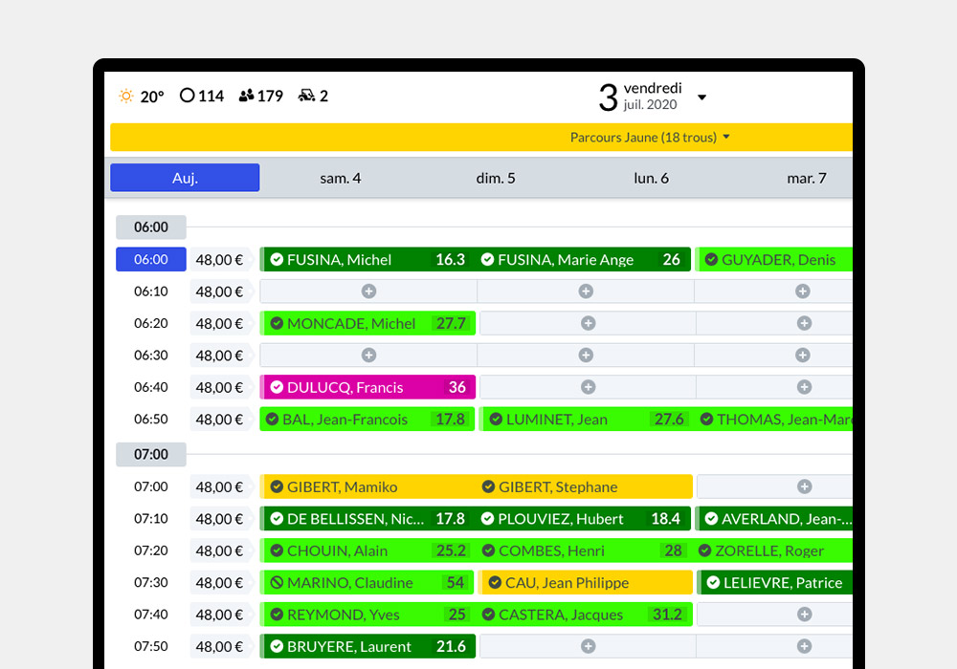Click the blocked icon beside MARINO, Claudine
The width and height of the screenshot is (957, 669).
[x=277, y=582]
